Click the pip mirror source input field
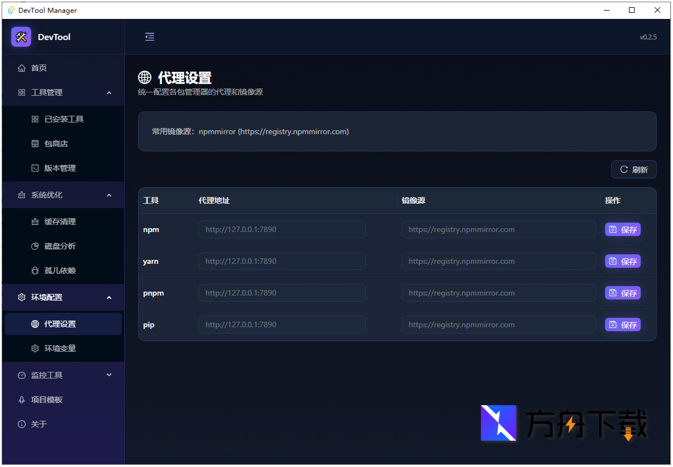Screen dimensions: 673x467 click(x=498, y=325)
